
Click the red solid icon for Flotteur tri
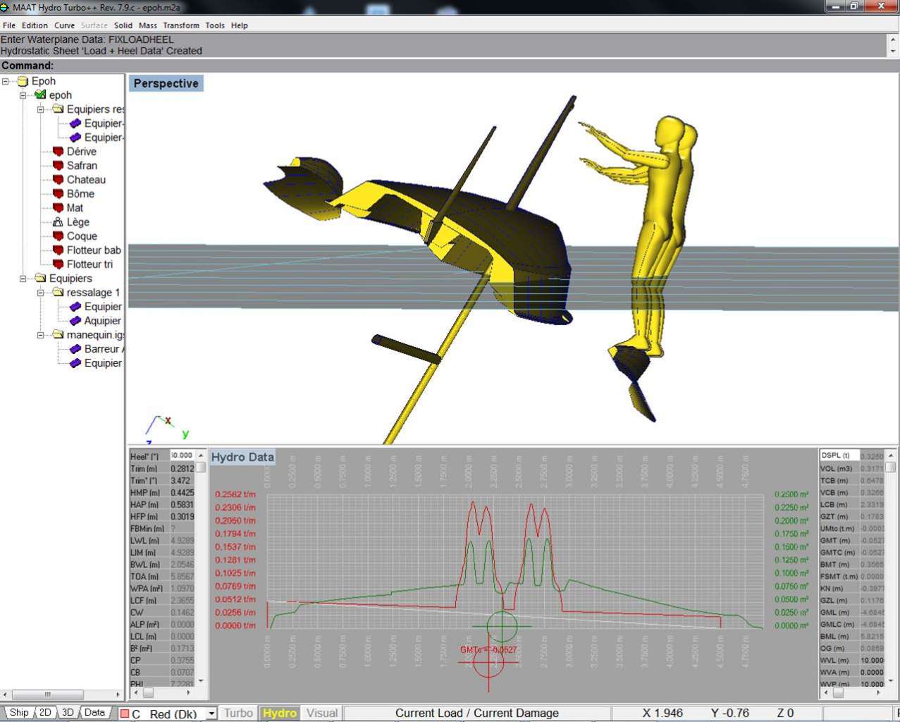[x=58, y=264]
